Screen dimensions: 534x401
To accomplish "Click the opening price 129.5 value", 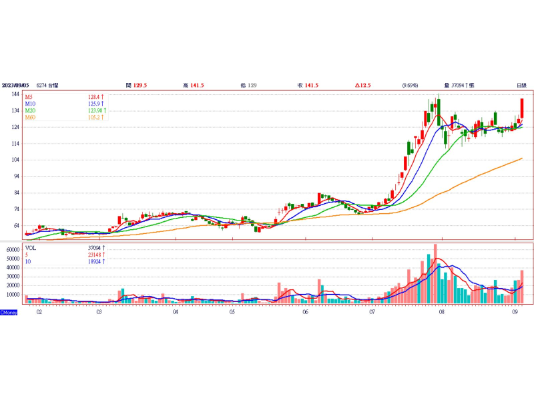I will (140, 85).
